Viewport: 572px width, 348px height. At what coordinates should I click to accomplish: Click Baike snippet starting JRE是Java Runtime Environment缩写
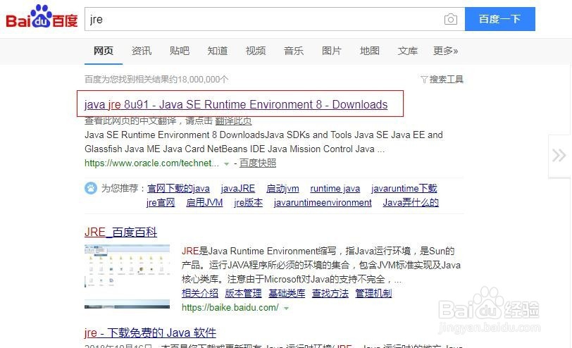point(321,265)
